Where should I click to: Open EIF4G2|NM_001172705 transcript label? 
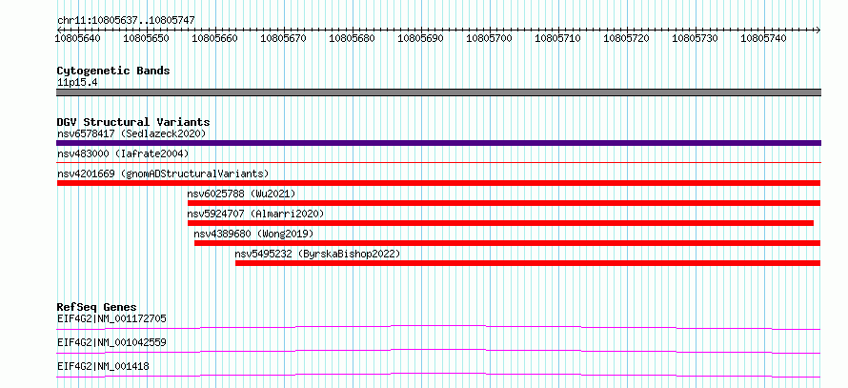pyautogui.click(x=111, y=318)
